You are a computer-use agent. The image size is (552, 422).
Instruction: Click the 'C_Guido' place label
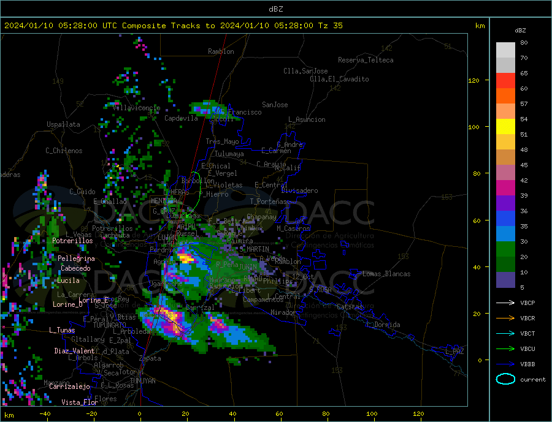pos(82,192)
